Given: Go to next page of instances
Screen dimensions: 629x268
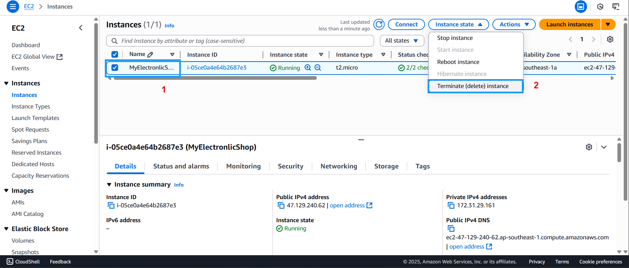Looking at the screenshot, I should 594,39.
